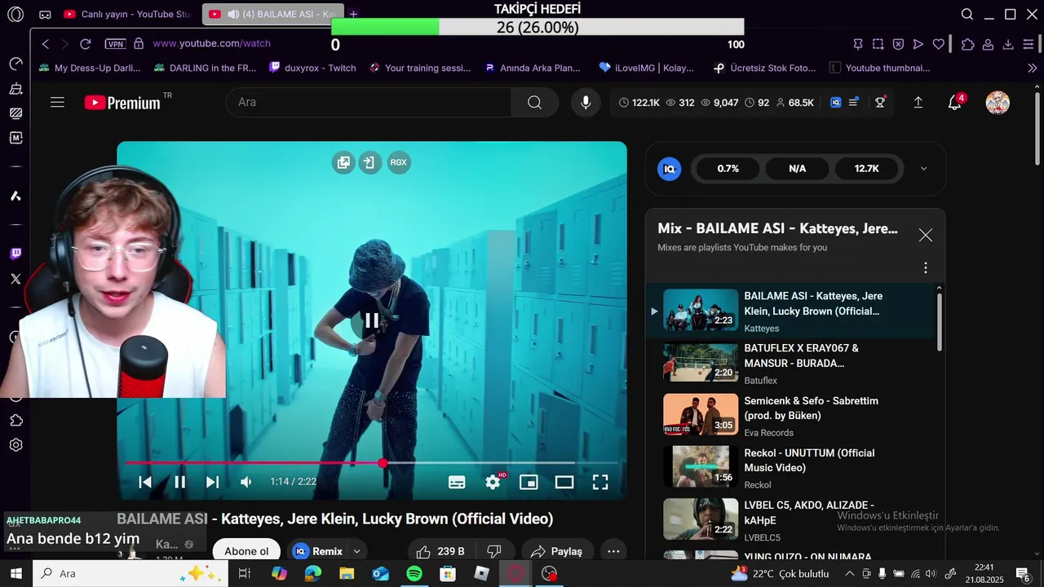This screenshot has height=587, width=1044.
Task: Switch to Canlı yayın YouTube Studio tab
Action: click(x=126, y=14)
